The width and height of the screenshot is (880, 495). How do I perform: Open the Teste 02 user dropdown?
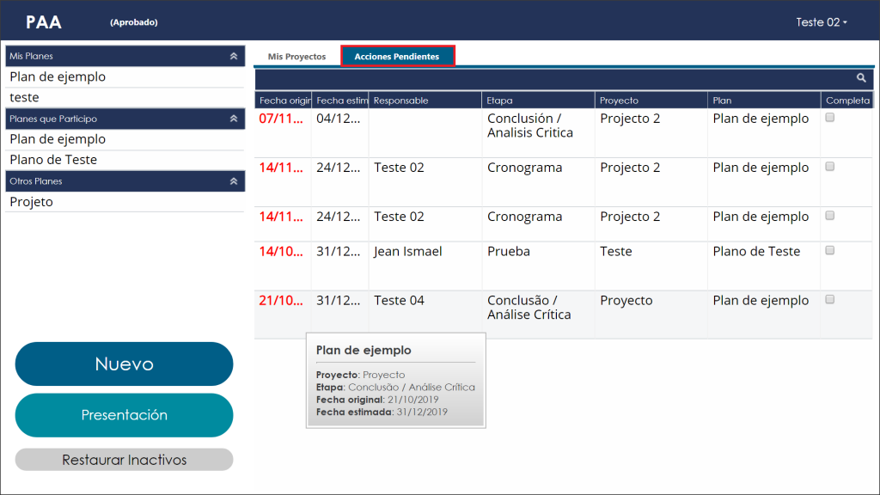821,22
